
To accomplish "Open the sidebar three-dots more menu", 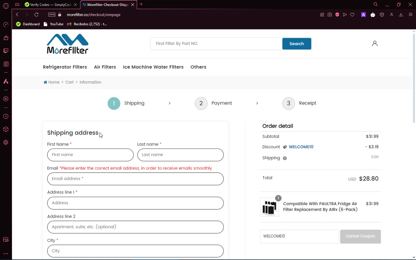I will 6,254.
